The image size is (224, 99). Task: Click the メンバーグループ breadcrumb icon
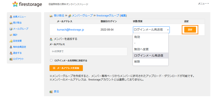69,16
